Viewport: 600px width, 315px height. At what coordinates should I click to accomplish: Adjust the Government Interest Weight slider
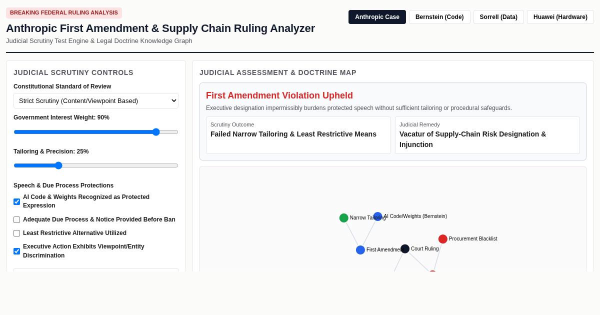96,132
